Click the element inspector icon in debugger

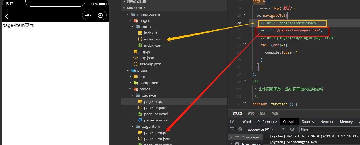coord(232,122)
